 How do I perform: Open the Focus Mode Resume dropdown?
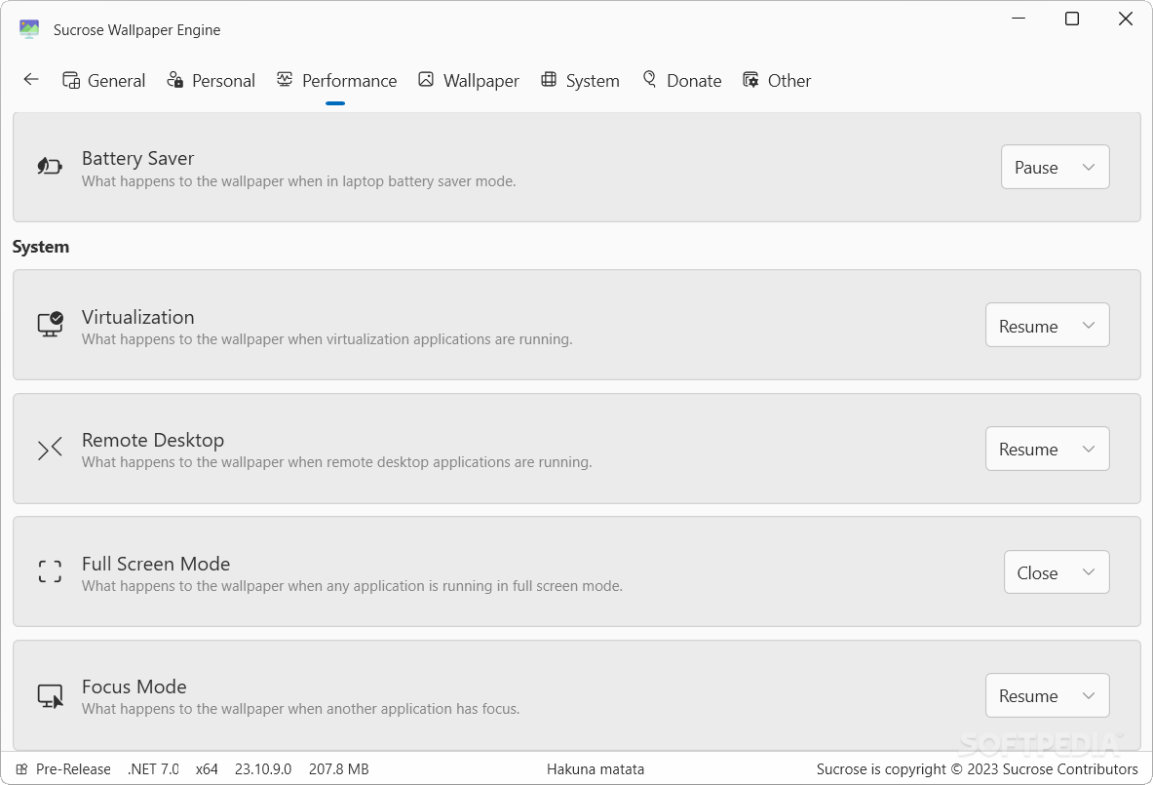(1047, 695)
